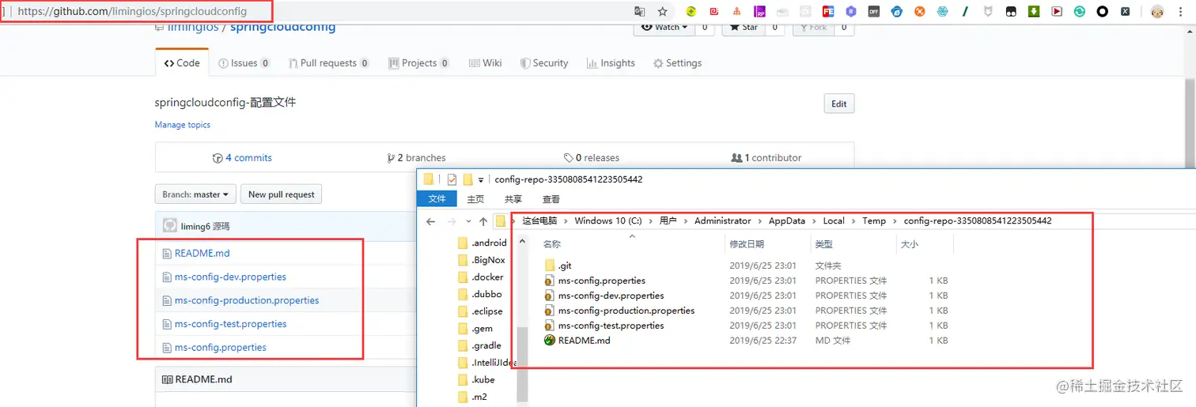This screenshot has height=407, width=1196.
Task: Click the orange lifebuoy extension icon
Action: point(920,12)
